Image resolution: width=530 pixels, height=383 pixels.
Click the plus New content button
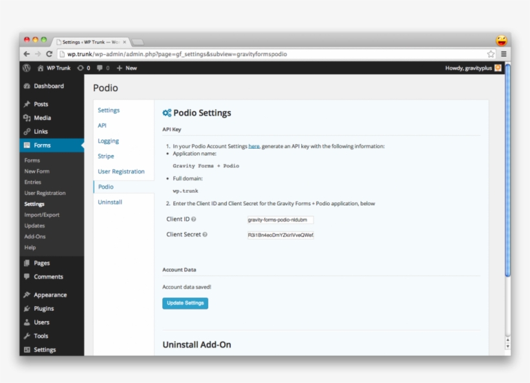[x=127, y=68]
